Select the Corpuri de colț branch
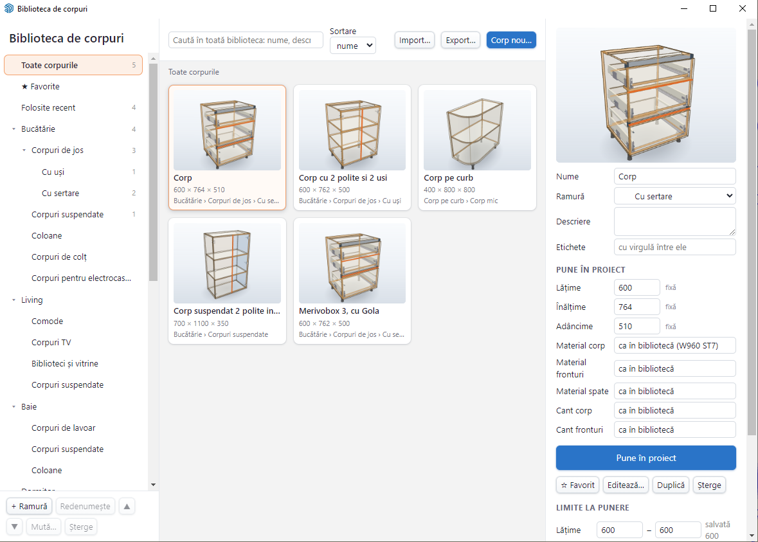The height and width of the screenshot is (542, 758). coord(73,257)
